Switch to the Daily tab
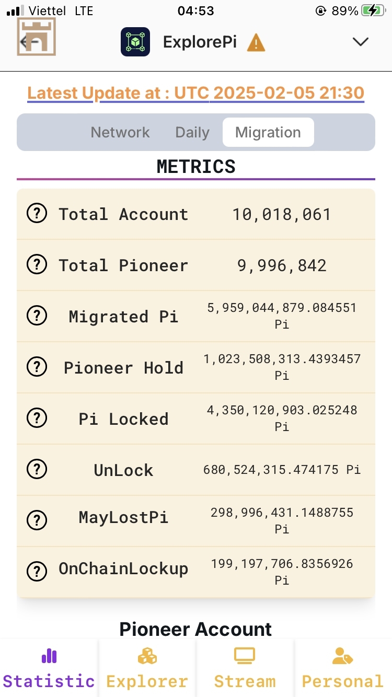This screenshot has height=697, width=392. (x=192, y=132)
